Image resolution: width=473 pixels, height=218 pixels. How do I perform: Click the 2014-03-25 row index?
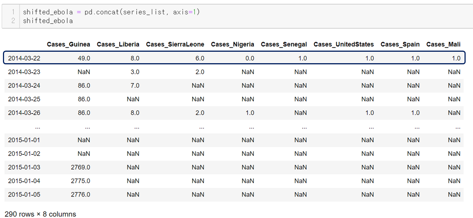[24, 99]
